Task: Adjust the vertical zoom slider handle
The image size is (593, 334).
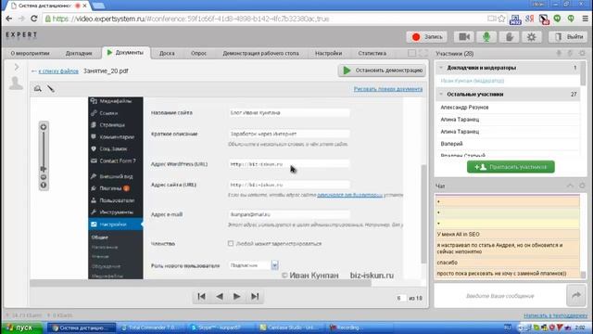Action: 44,169
